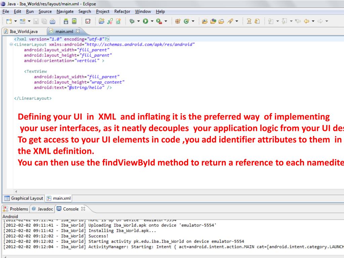The width and height of the screenshot is (344, 258).
Task: Switch to the Javadoc tab
Action: coord(42,209)
